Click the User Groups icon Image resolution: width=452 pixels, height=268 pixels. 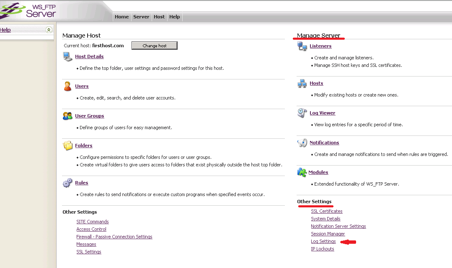click(x=67, y=116)
